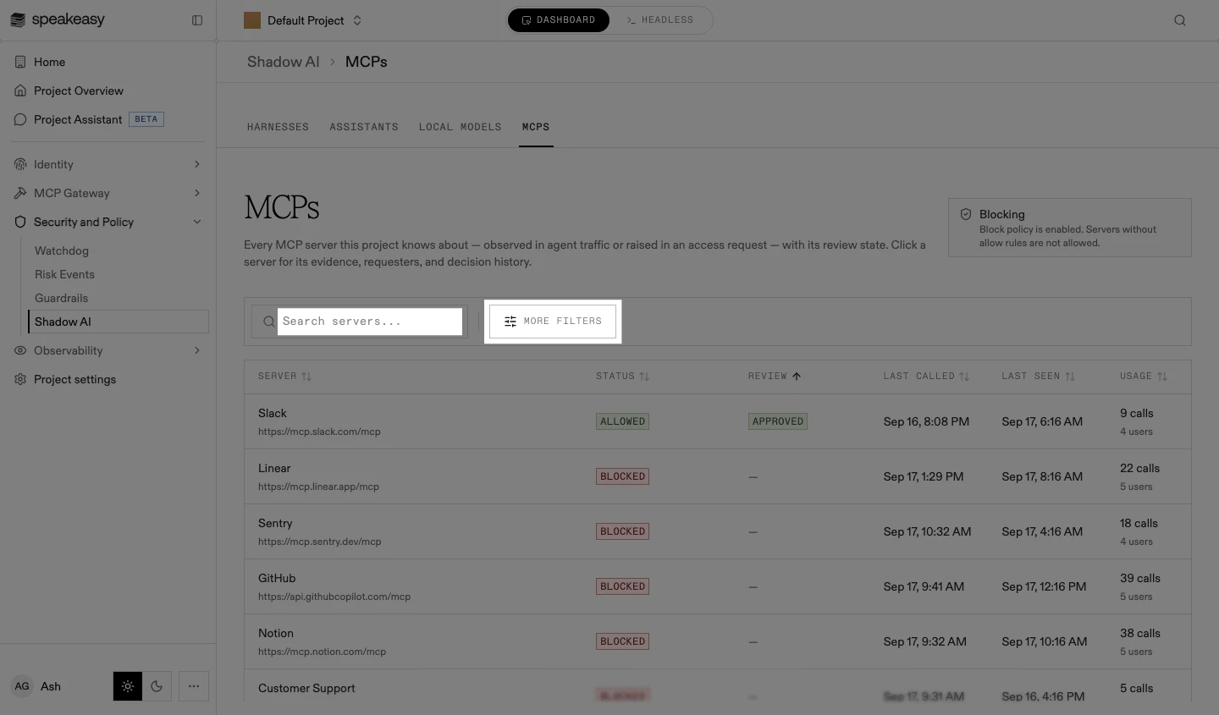The image size is (1219, 715).
Task: Open Watchdog in the sidebar
Action: (x=62, y=250)
